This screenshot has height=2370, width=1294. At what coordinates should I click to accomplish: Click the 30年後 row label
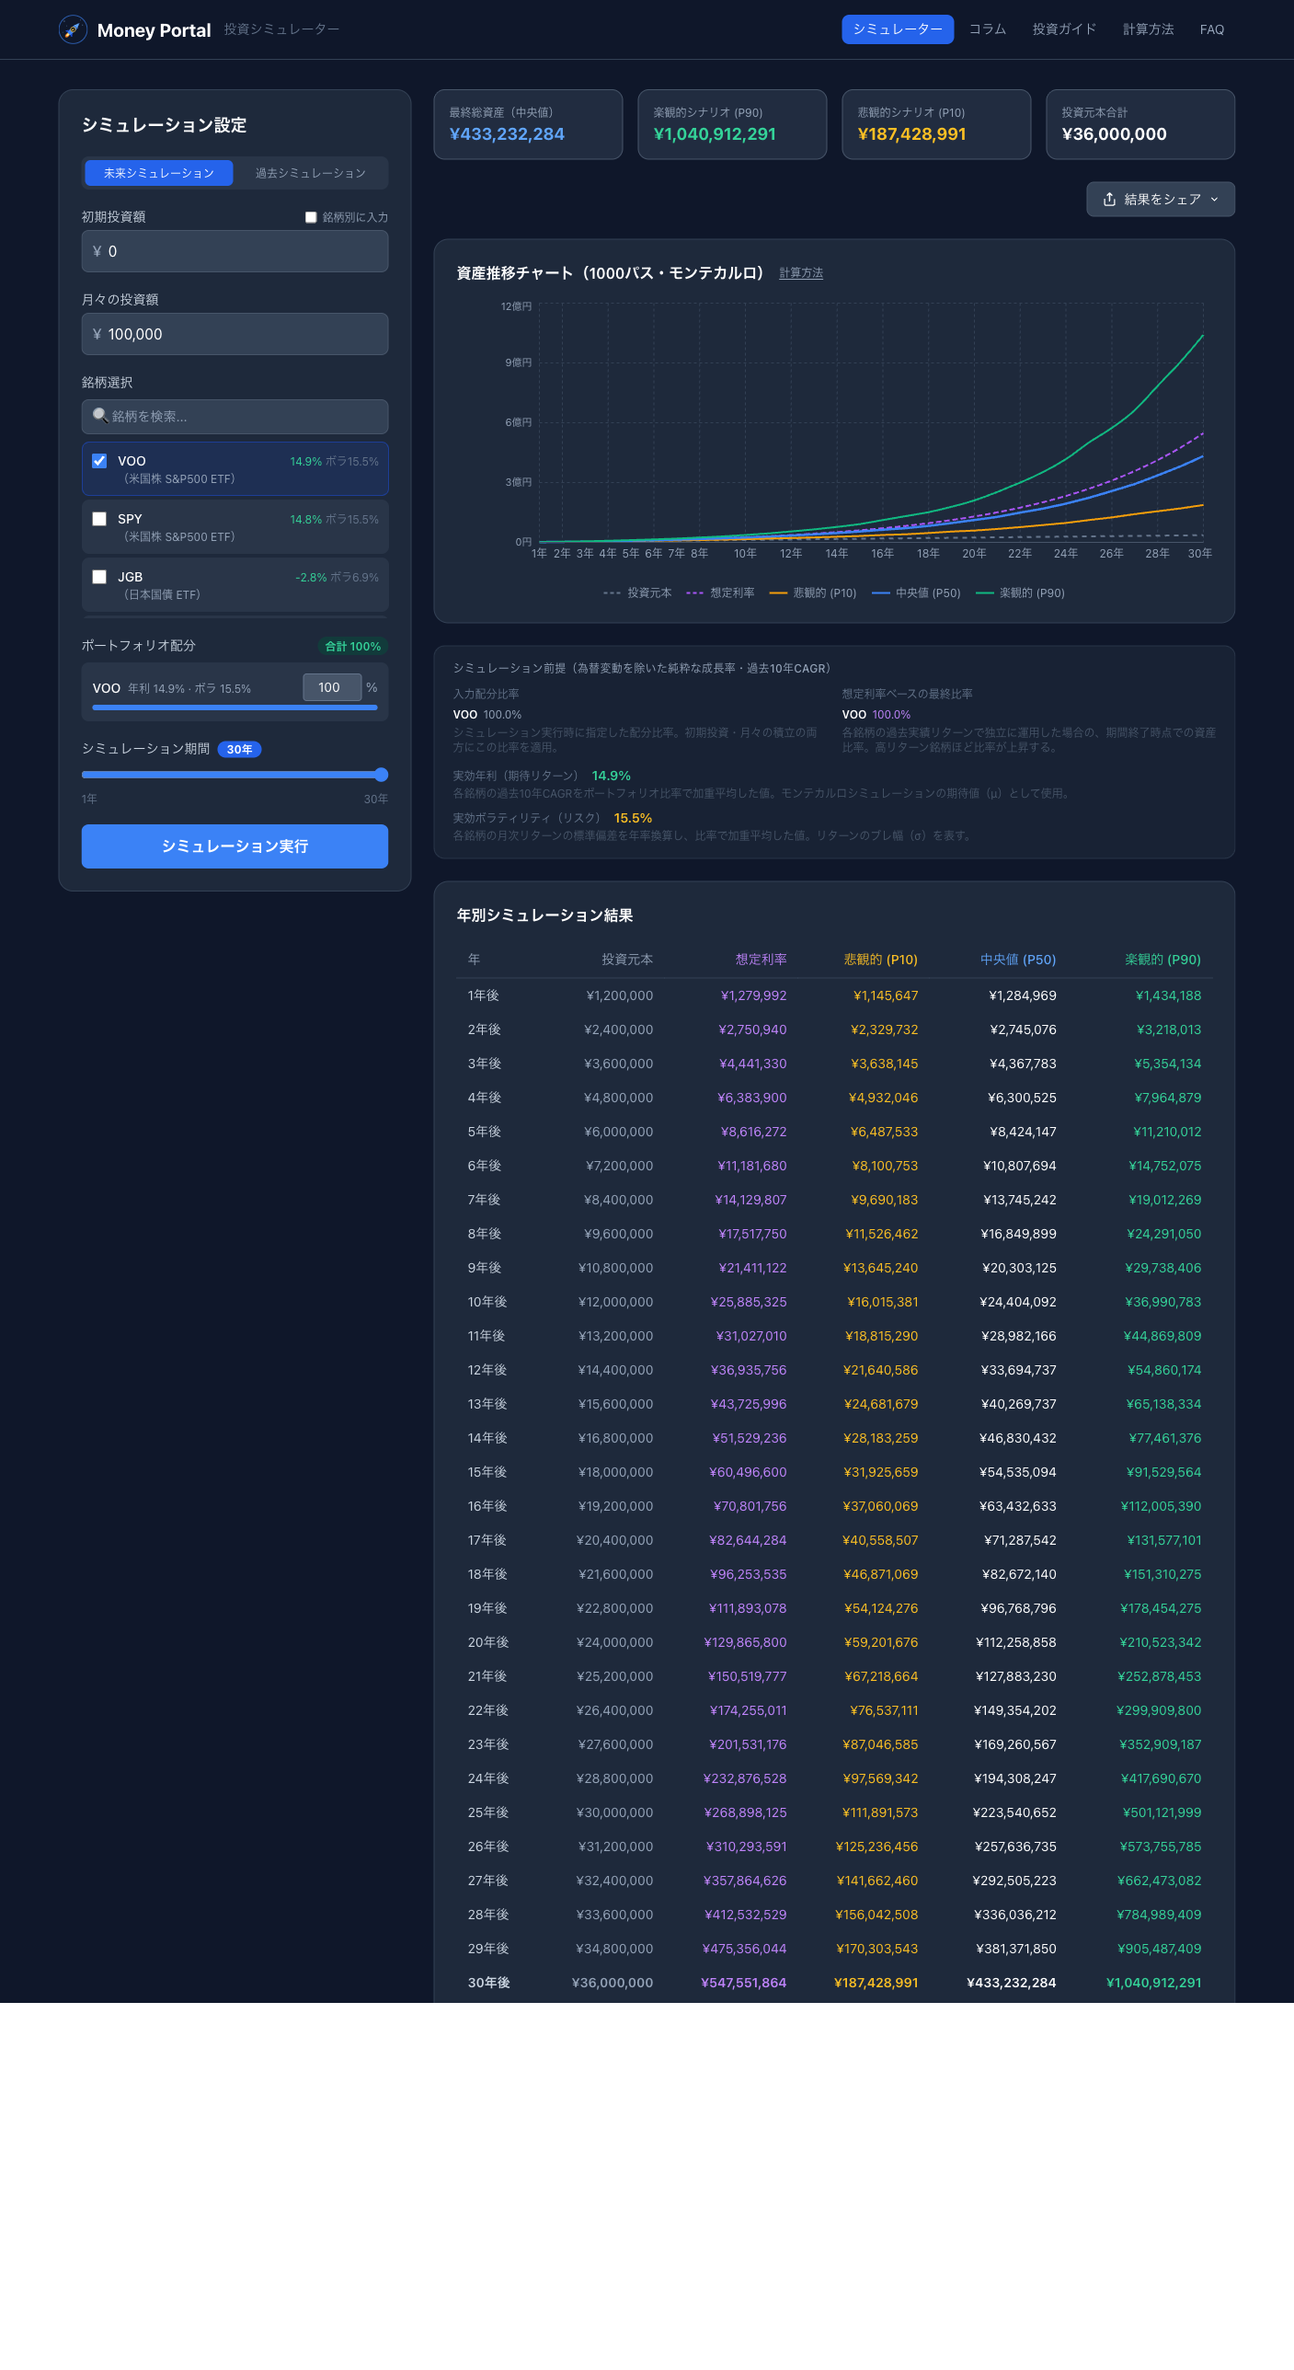(488, 1983)
